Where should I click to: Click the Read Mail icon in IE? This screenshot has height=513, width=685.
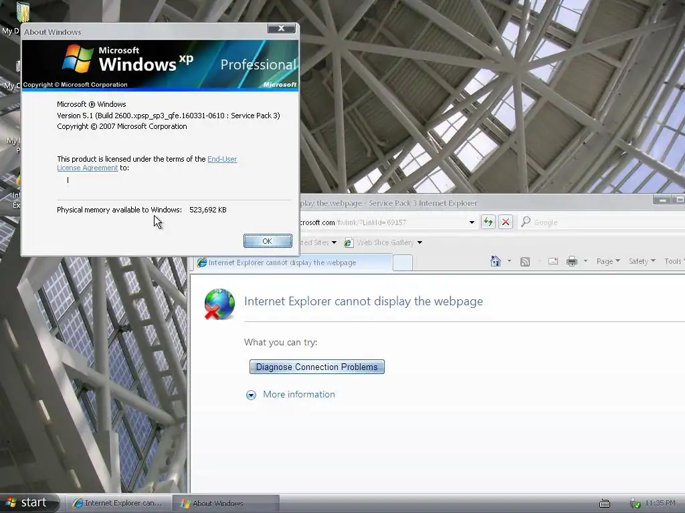click(553, 261)
